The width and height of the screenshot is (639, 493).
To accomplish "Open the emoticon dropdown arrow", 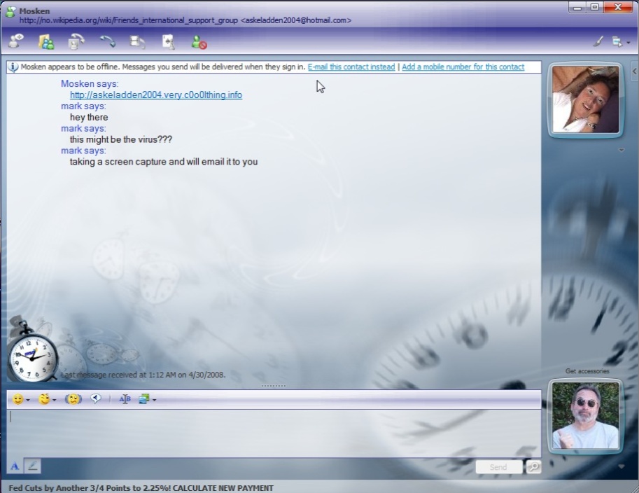I will pyautogui.click(x=28, y=400).
